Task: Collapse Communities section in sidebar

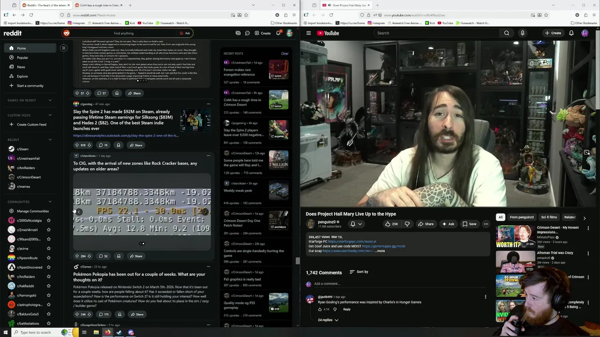Action: pyautogui.click(x=50, y=202)
